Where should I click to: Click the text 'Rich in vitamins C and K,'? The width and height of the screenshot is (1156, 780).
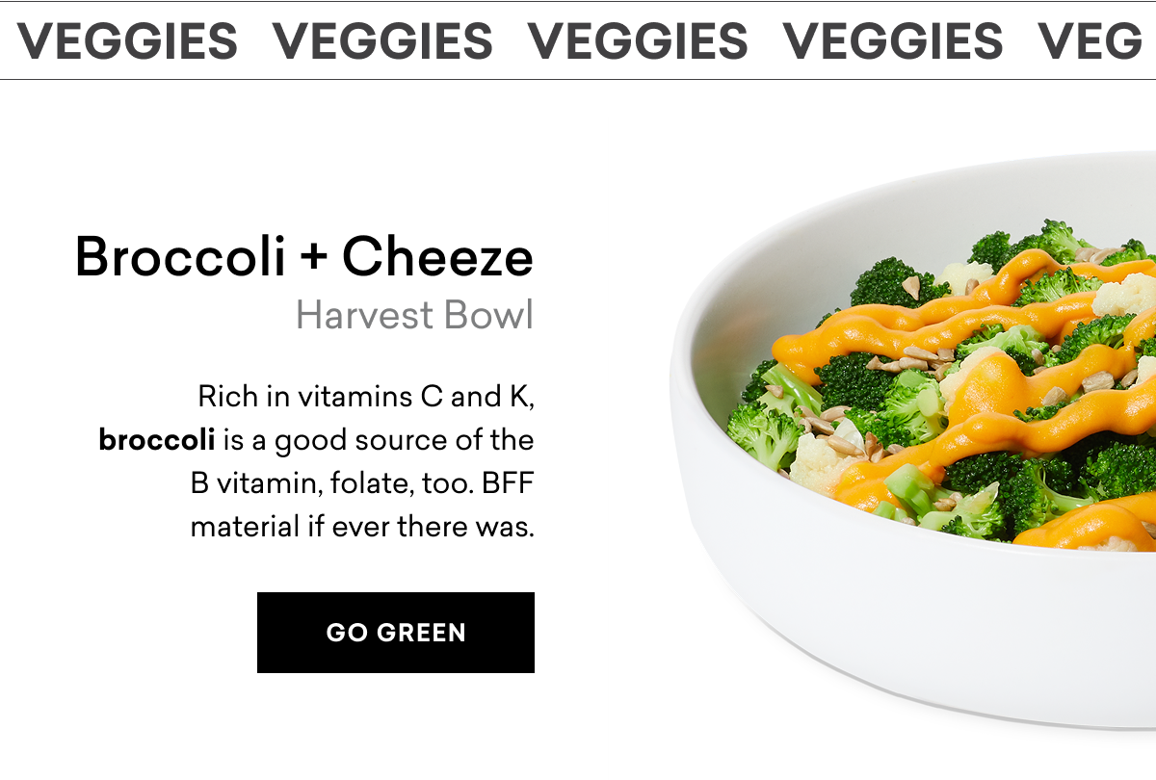[366, 396]
